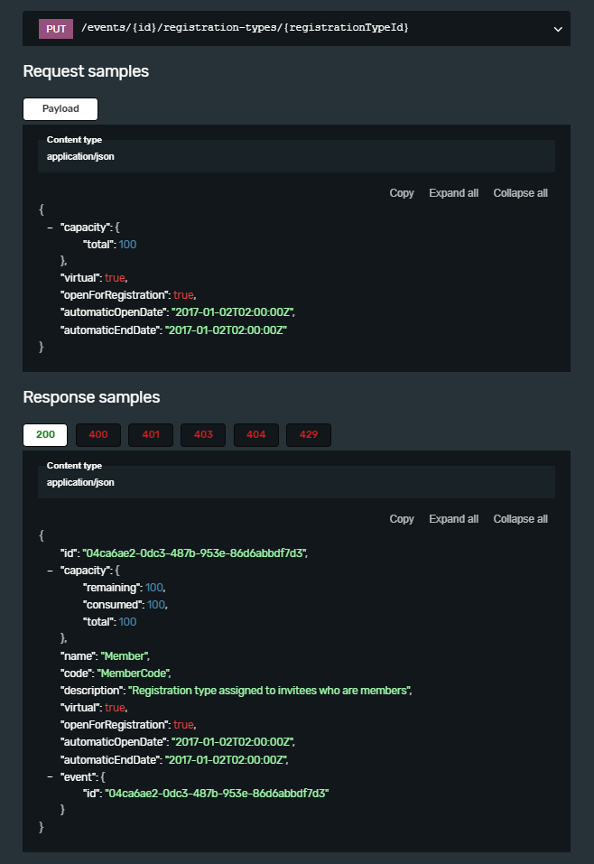Screen dimensions: 594x864
Task: Click the purple PUT method badge
Action: coord(56,29)
